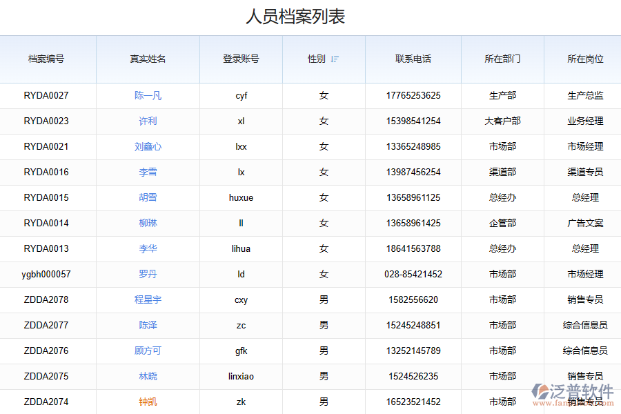The height and width of the screenshot is (414, 621).
Task: Click the 档案编号 column header
Action: [x=46, y=59]
